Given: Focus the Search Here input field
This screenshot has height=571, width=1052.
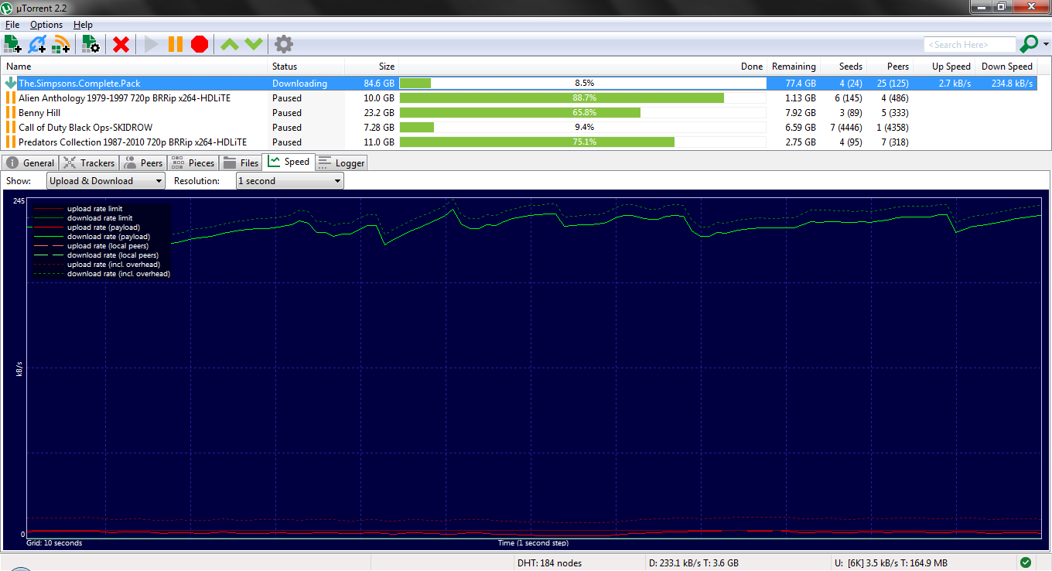Looking at the screenshot, I should [969, 45].
